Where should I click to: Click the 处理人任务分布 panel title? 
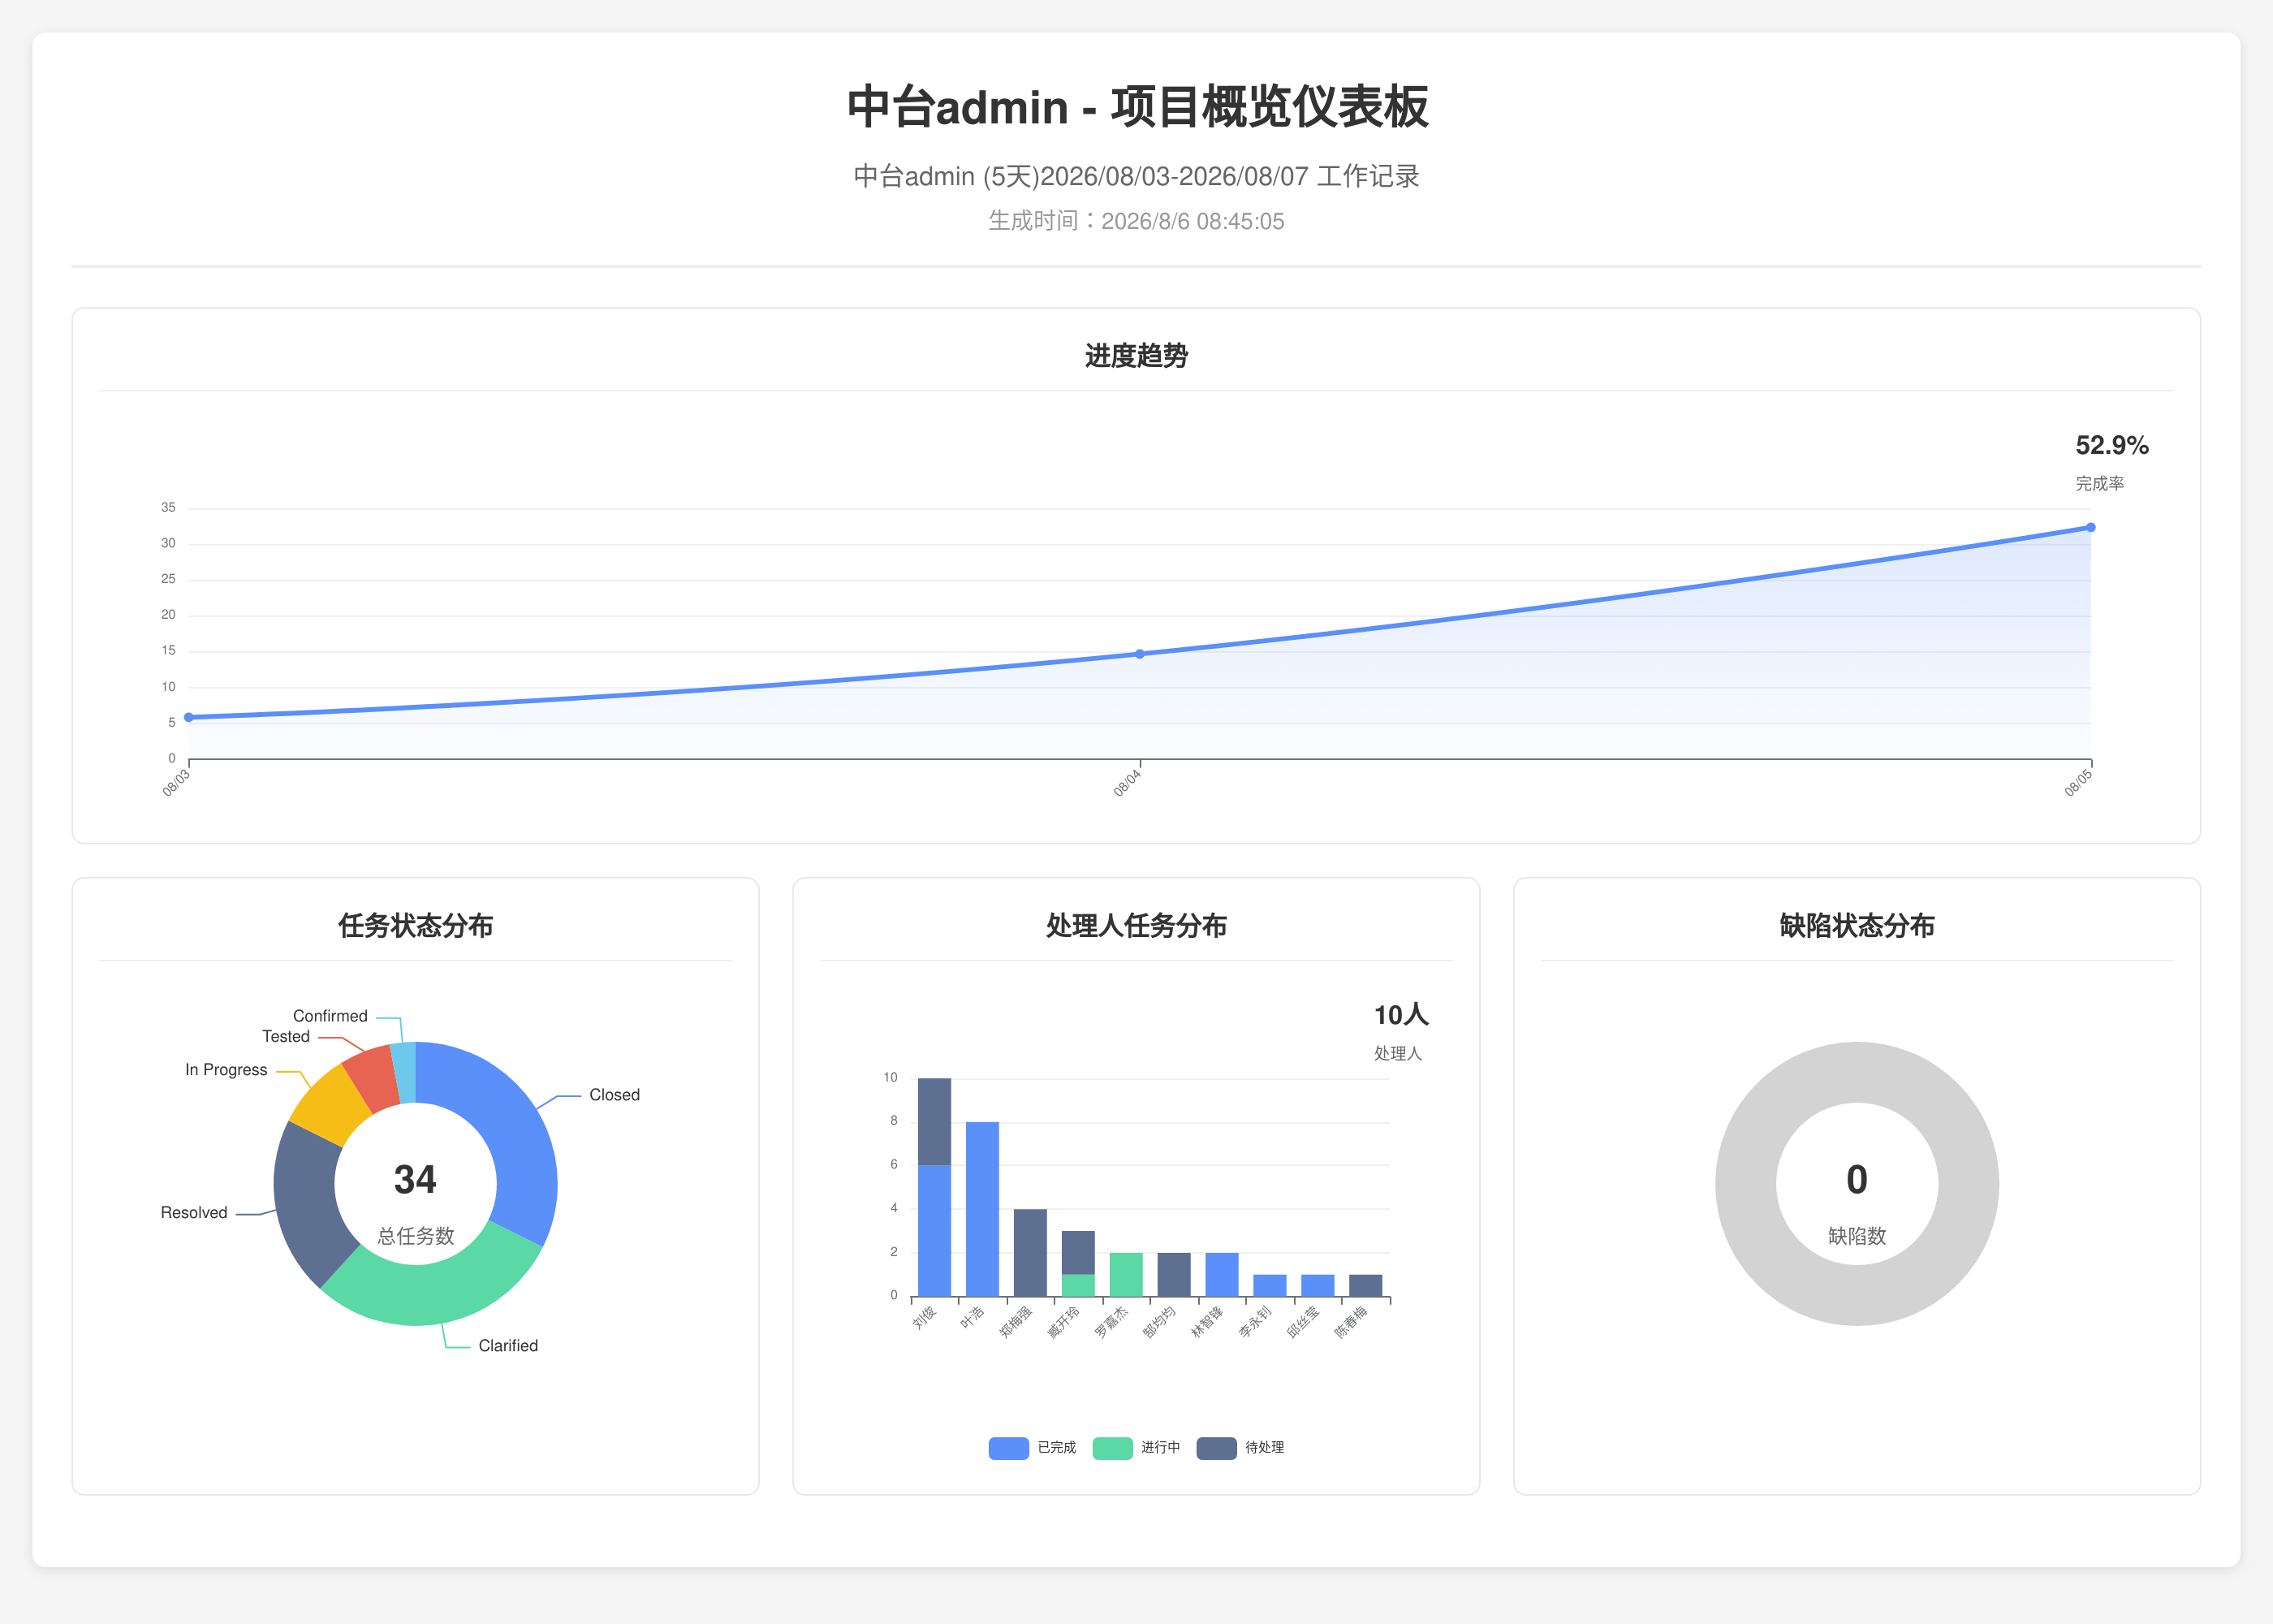(1136, 926)
